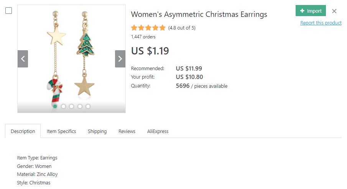Image resolution: width=347 pixels, height=189 pixels.
Task: Click the Report this product link
Action: tap(321, 23)
